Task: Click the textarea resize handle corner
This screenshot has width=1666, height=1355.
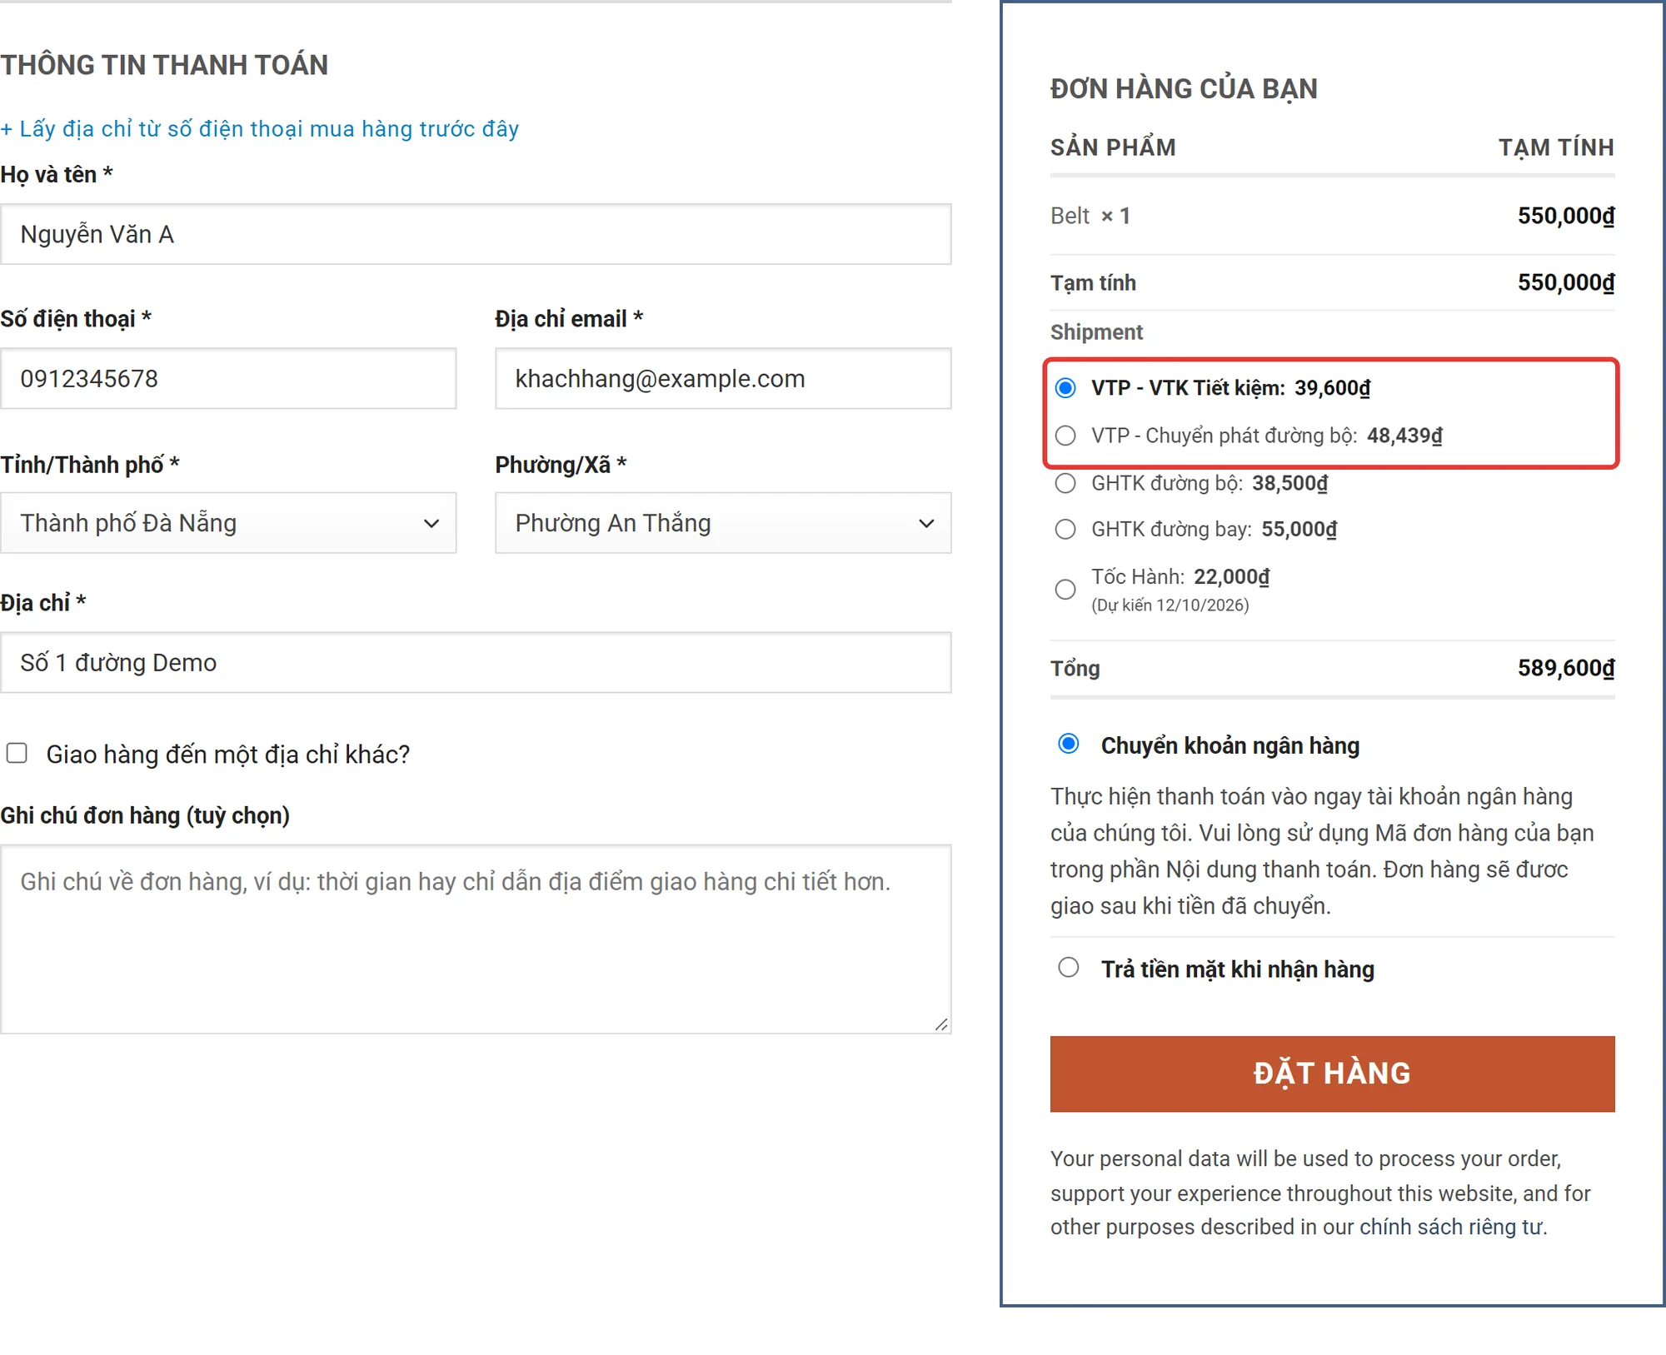Action: 941,1024
